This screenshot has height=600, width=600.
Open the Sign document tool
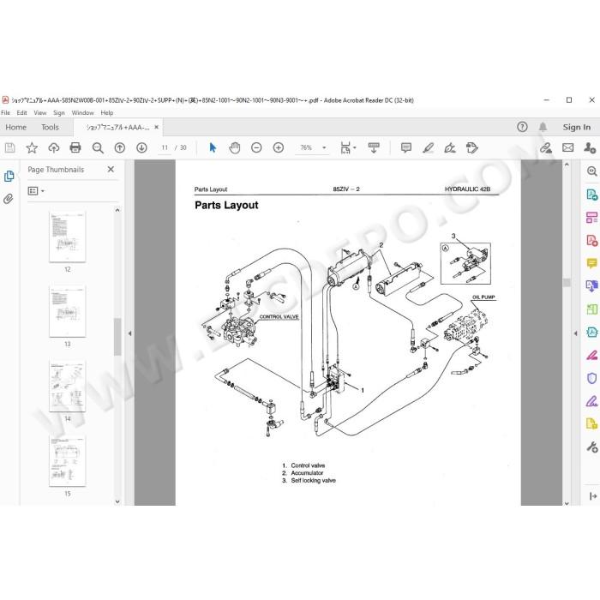point(450,147)
